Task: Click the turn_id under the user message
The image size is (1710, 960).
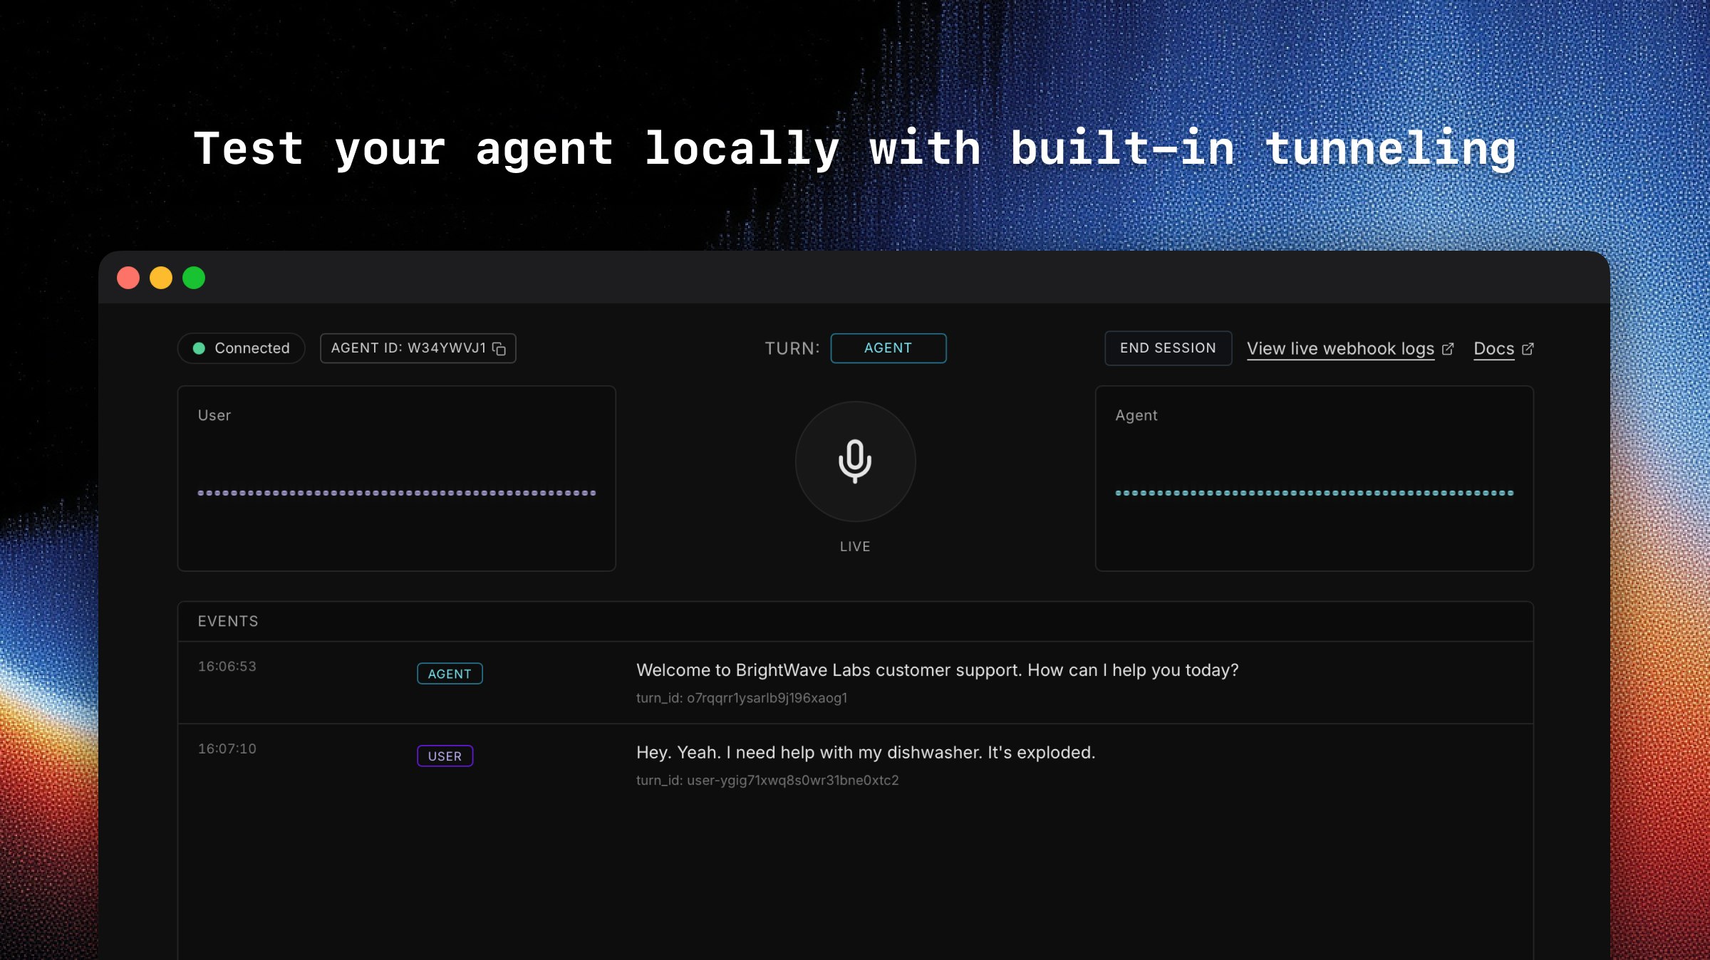Action: (x=767, y=781)
